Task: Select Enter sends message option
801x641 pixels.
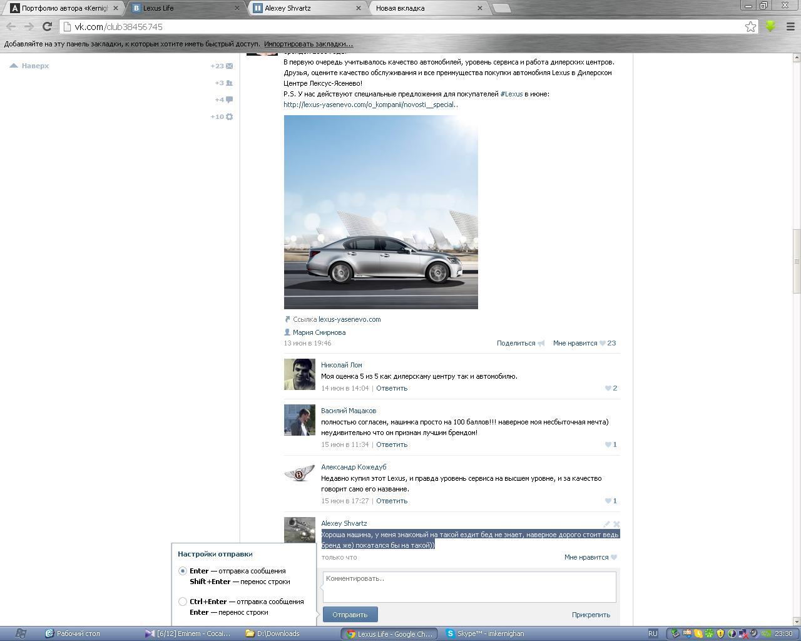Action: click(x=183, y=571)
